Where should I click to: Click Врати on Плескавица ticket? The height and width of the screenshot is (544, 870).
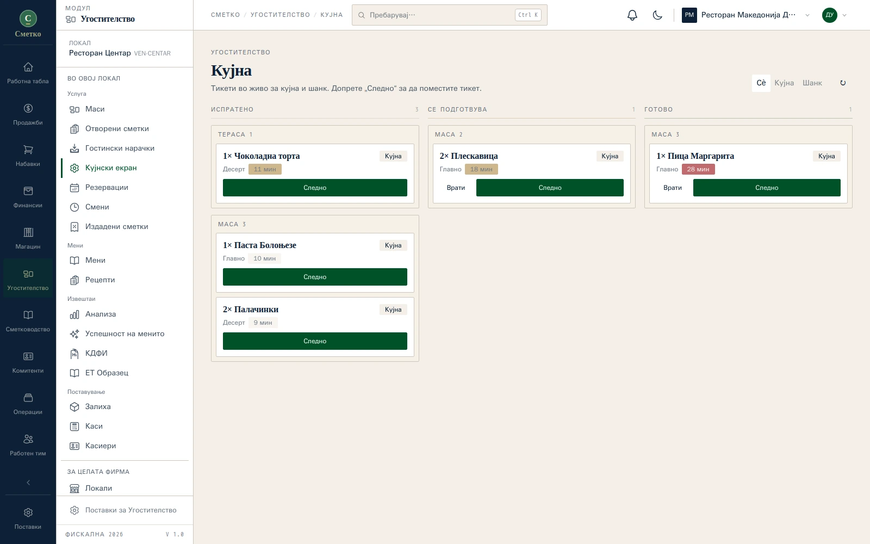pos(456,188)
